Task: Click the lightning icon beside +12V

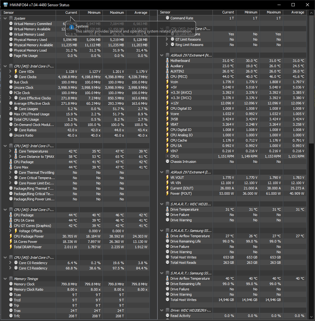Action: [x=167, y=103]
